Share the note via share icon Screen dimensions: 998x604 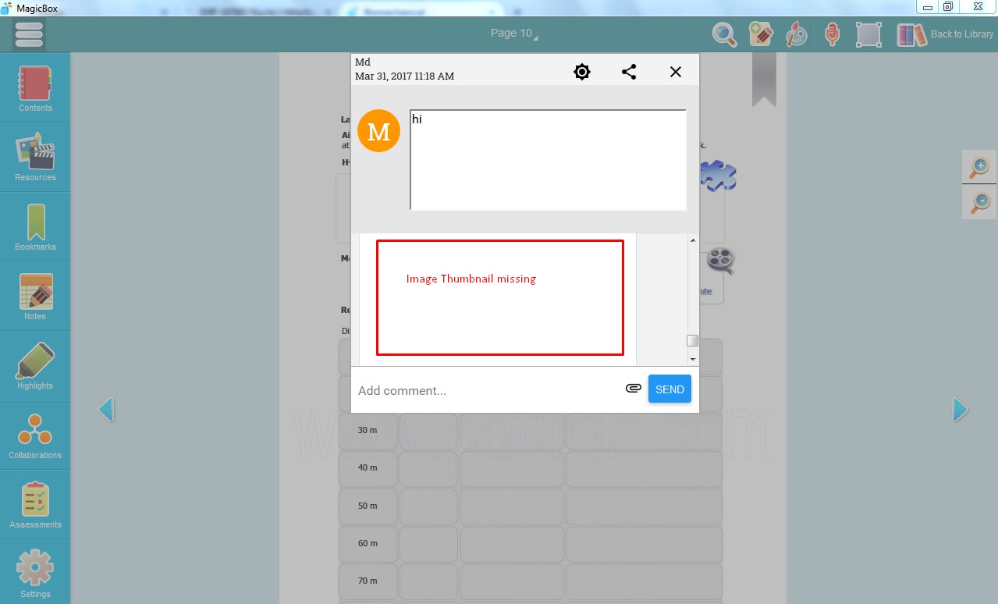click(629, 72)
